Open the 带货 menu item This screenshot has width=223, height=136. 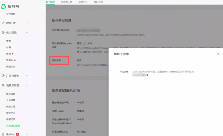[8, 54]
